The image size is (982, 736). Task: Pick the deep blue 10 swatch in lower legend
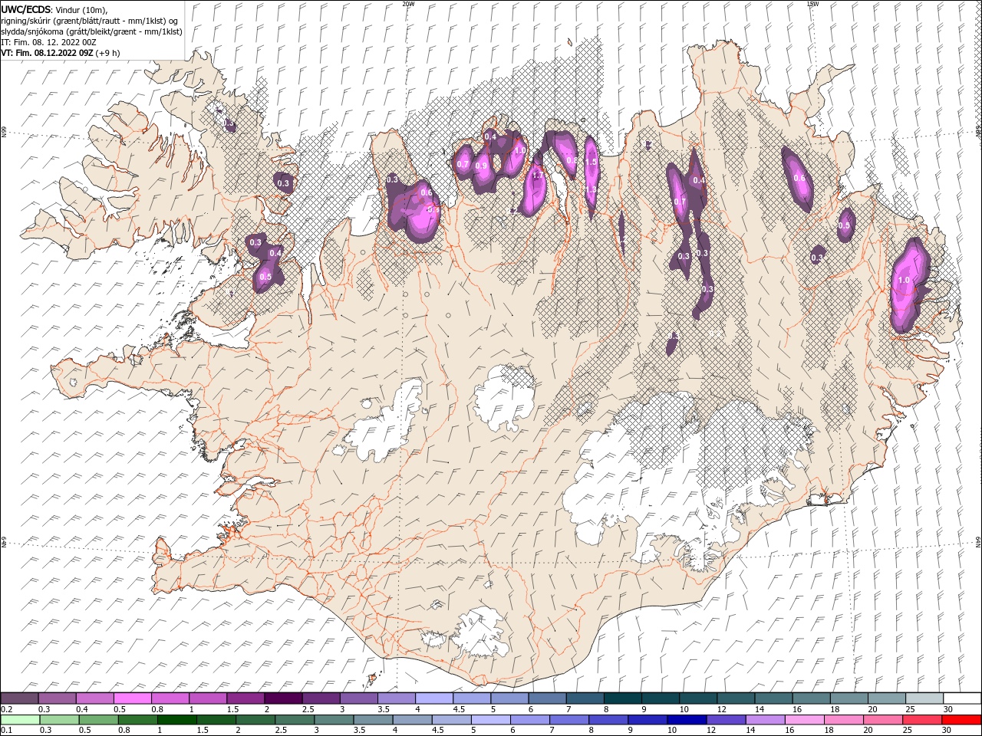click(687, 720)
